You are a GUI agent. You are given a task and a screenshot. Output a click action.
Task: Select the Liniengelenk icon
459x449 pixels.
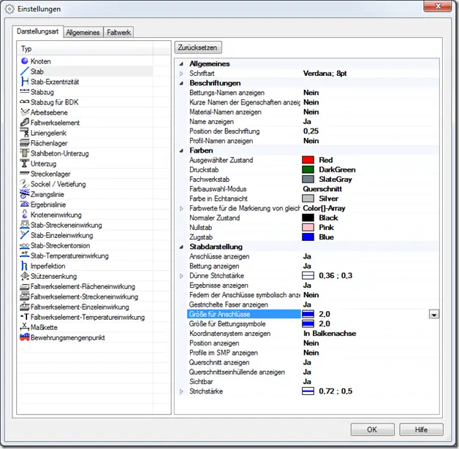25,132
